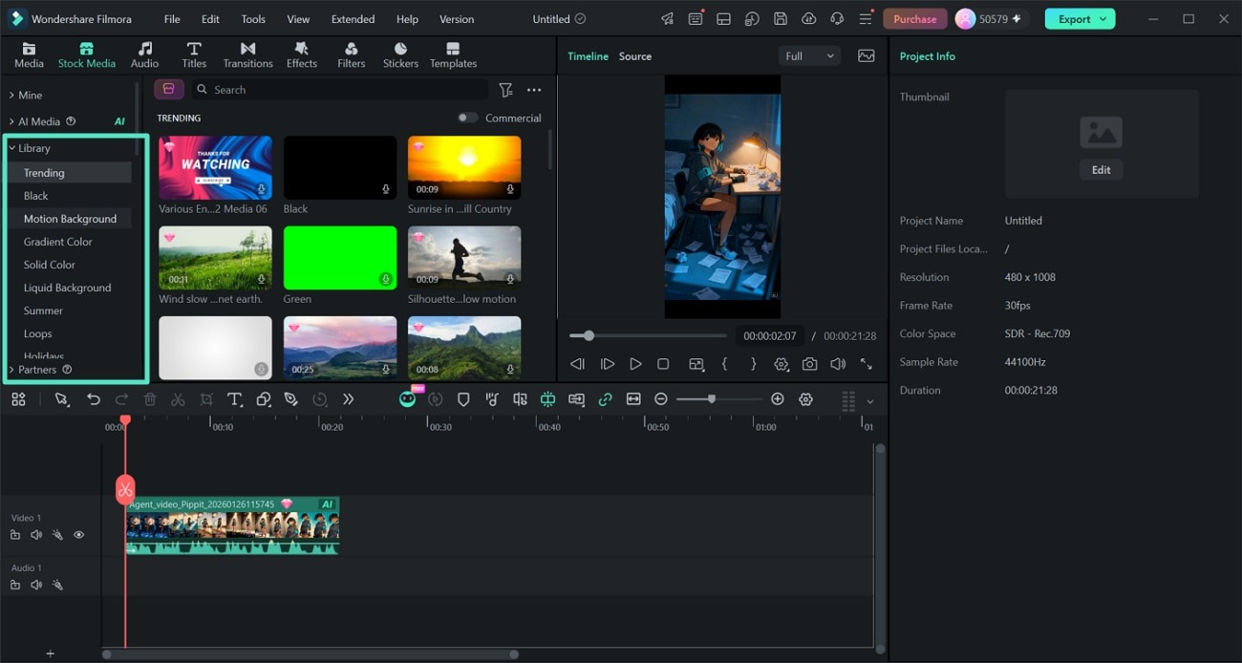Lock the Audio 1 track
The height and width of the screenshot is (663, 1242).
tap(15, 585)
